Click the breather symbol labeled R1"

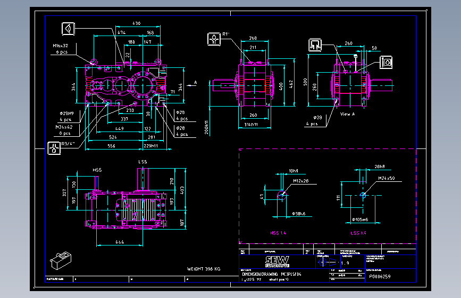(214, 39)
